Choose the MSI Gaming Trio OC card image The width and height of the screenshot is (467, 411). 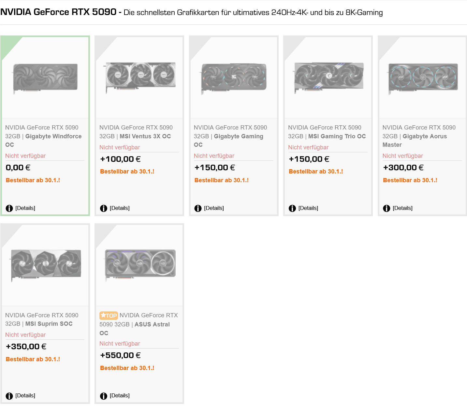[x=328, y=77]
